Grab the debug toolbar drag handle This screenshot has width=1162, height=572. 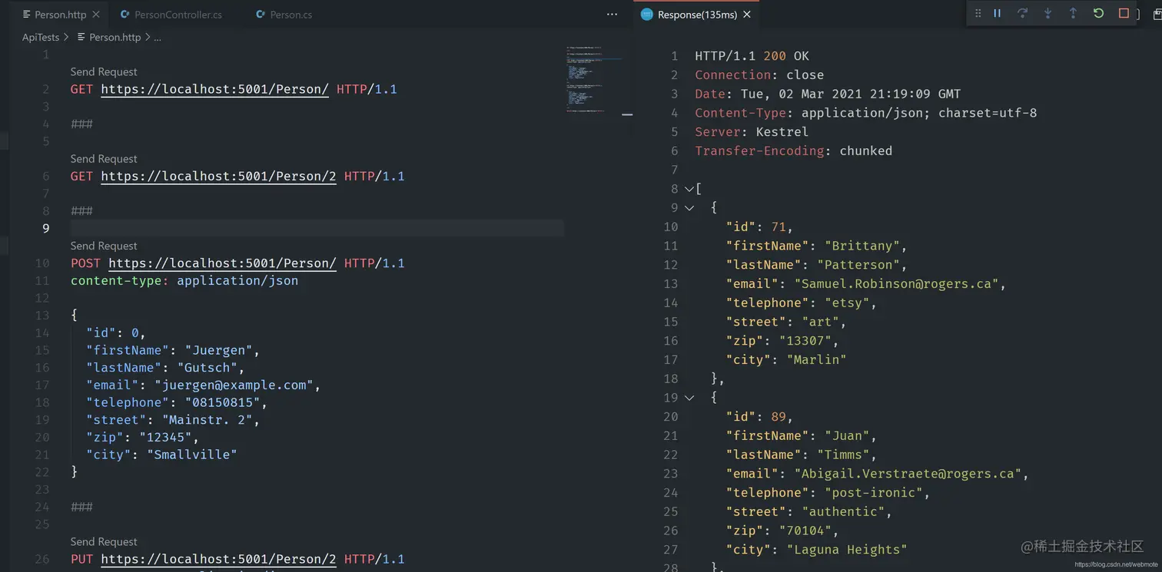coord(978,13)
